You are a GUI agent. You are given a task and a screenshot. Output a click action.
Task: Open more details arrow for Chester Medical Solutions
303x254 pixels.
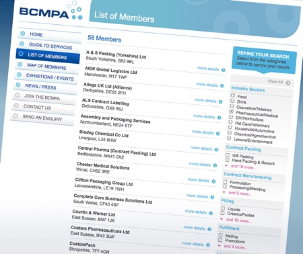(213, 181)
